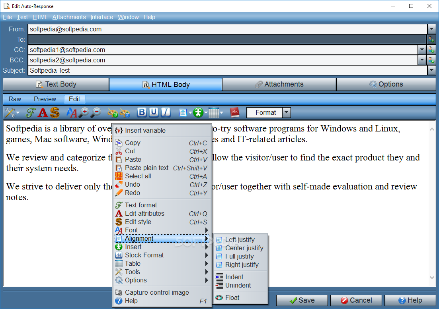
Task: Click add contact icon beside BCC field
Action: [431, 60]
